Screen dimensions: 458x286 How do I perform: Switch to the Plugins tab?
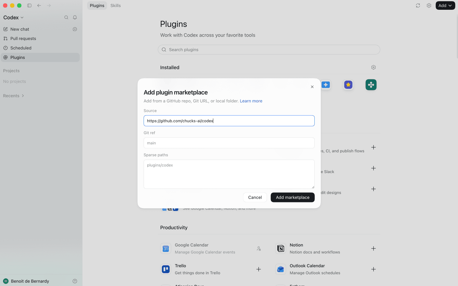coord(97,5)
